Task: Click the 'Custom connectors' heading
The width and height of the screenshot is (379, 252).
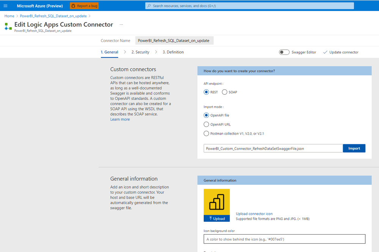Action: (133, 69)
